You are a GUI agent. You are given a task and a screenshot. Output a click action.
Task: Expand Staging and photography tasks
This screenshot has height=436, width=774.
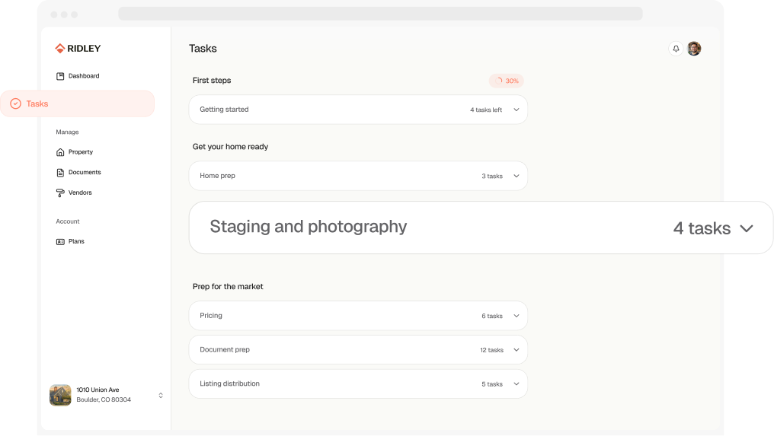pyautogui.click(x=746, y=228)
